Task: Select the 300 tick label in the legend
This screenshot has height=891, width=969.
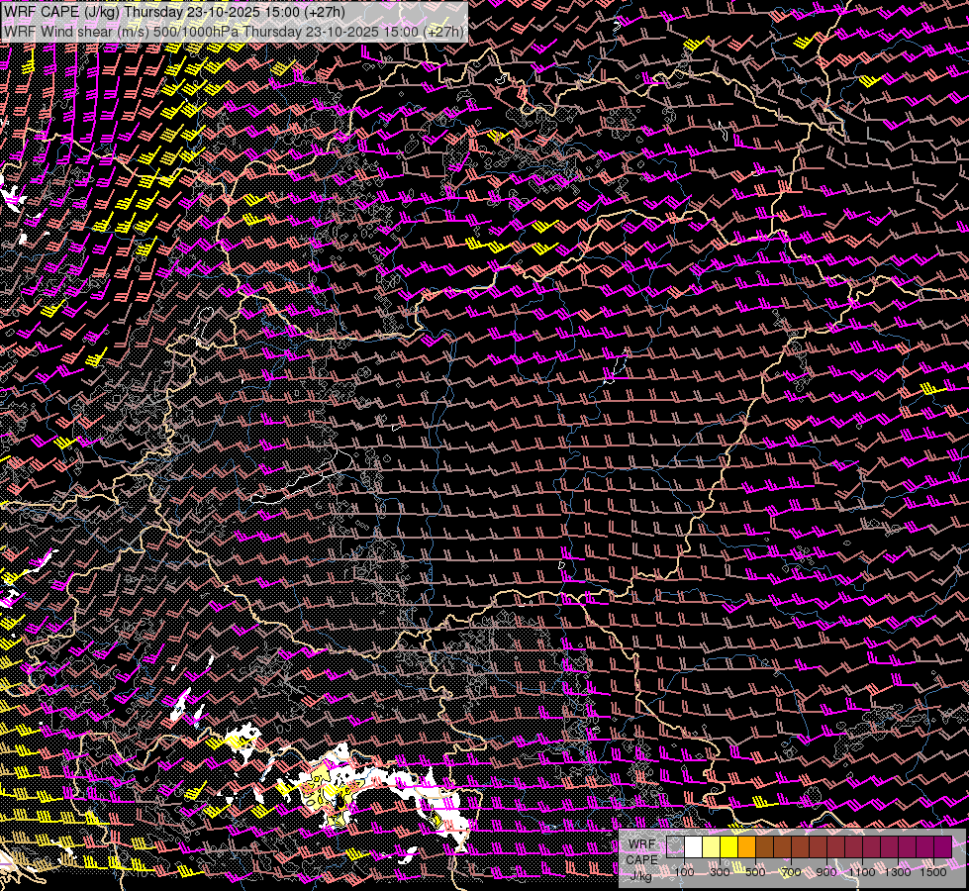Action: pyautogui.click(x=720, y=872)
